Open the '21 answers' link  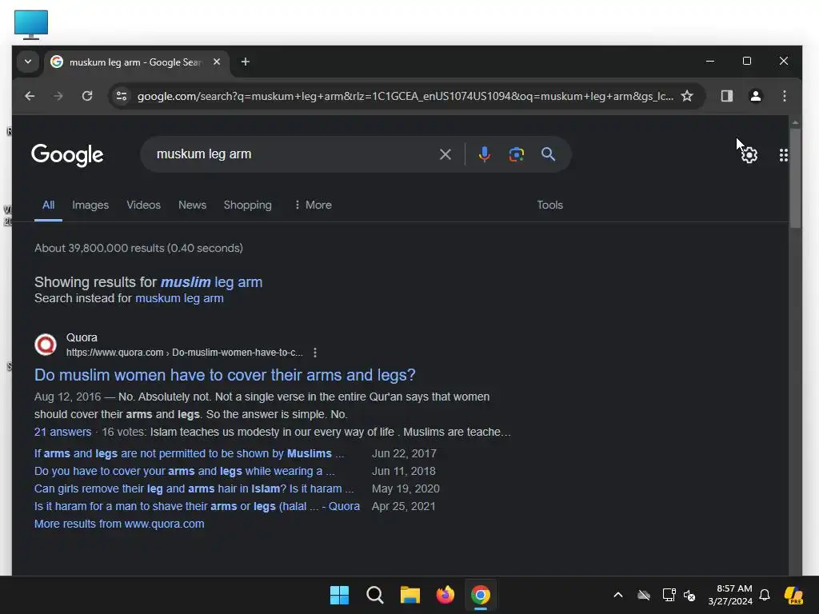click(62, 432)
